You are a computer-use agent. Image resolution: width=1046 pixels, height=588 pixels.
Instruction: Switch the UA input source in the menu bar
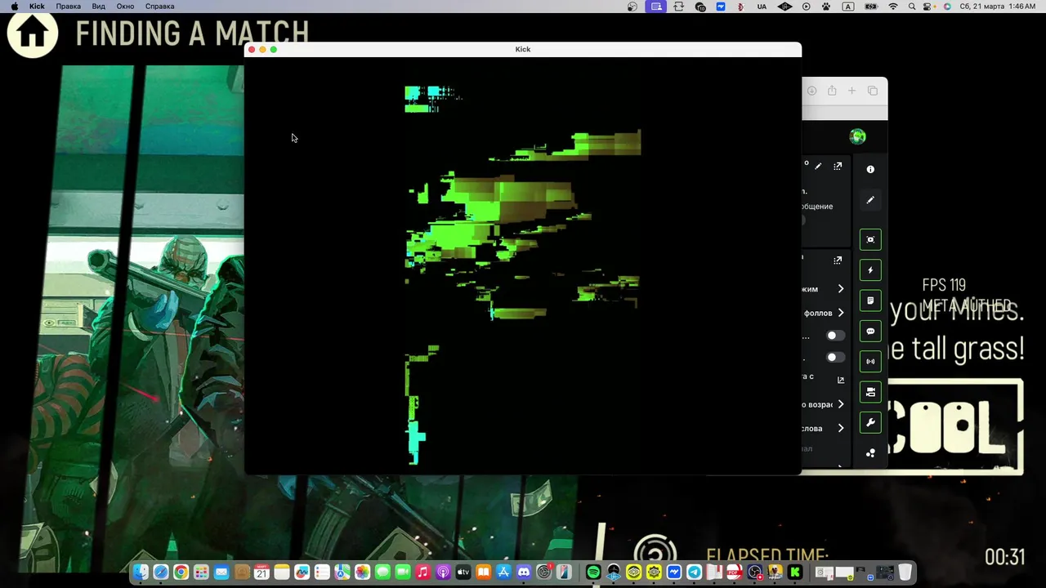762,7
